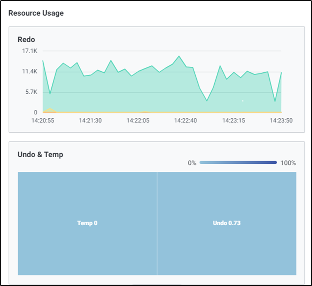The image size is (312, 286).
Task: Click the 14:22:05 time axis label
Action: 138,121
